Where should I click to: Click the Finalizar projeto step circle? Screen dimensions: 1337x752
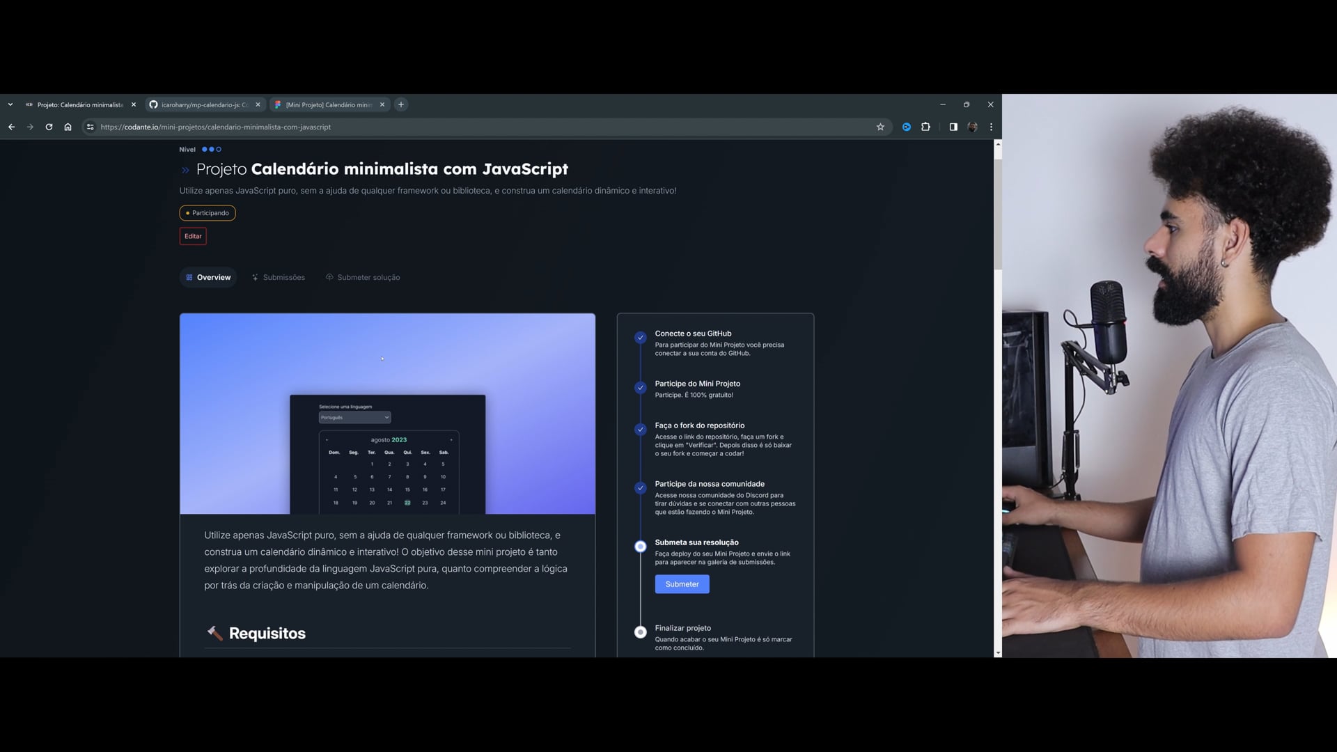click(x=640, y=632)
